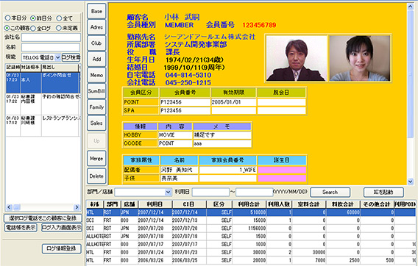Open the Club section
The height and width of the screenshot is (266, 418).
(96, 43)
